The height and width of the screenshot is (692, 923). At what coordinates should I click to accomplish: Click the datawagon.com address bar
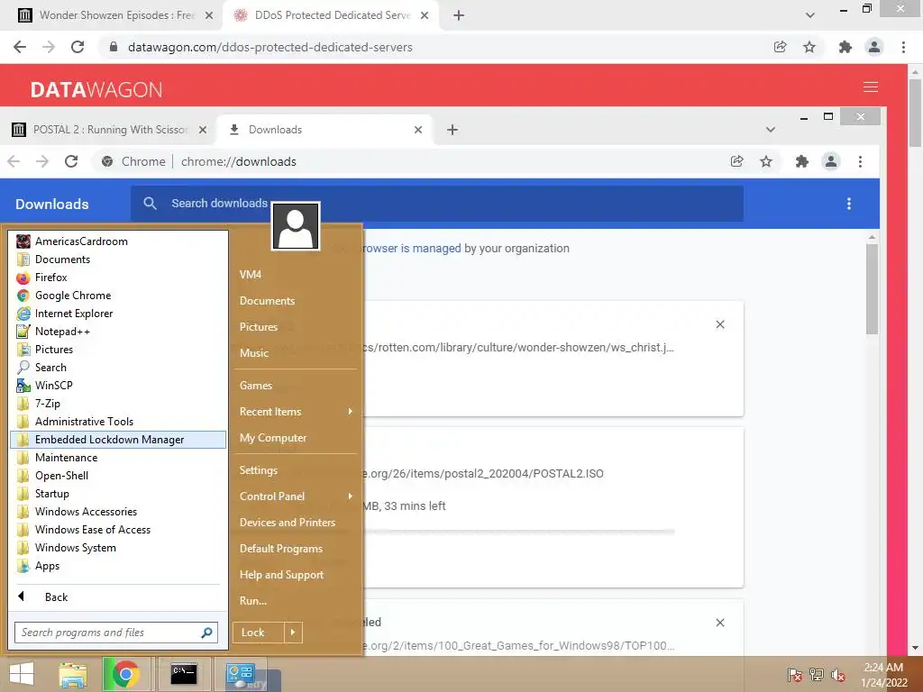[434, 47]
